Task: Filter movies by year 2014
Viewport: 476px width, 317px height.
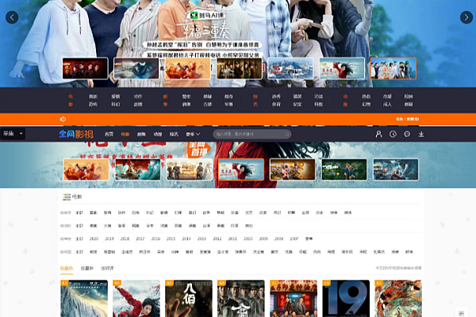Action: pos(186,239)
